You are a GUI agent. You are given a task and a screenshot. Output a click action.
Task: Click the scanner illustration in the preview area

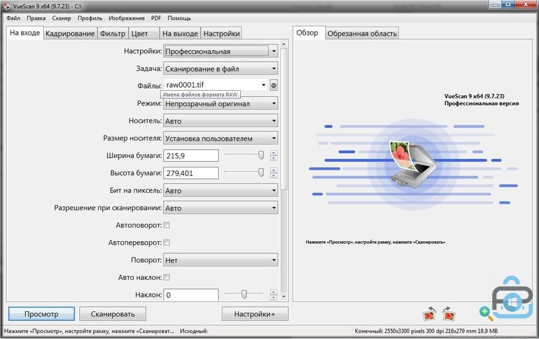(x=412, y=164)
